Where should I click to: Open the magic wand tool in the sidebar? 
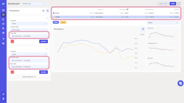pos(3,94)
